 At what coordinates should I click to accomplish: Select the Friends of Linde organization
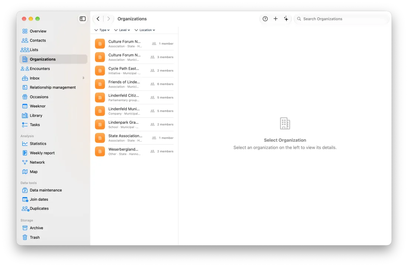[x=134, y=84]
